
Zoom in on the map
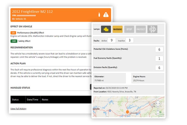coord(158,110)
